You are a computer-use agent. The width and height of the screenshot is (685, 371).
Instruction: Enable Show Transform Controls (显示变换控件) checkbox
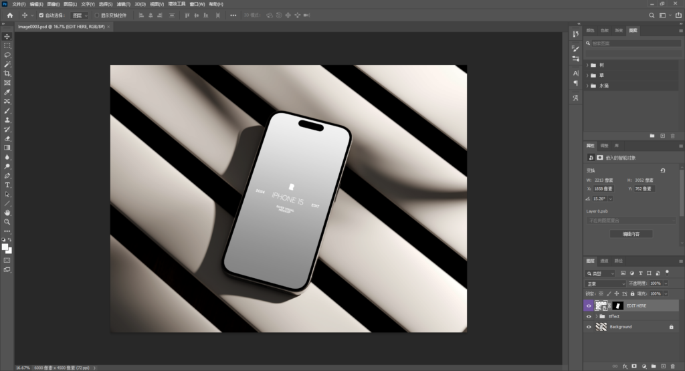[x=97, y=15]
